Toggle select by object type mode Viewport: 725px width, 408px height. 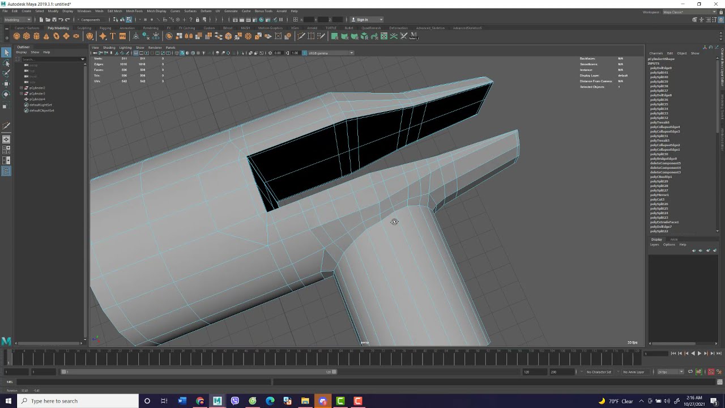point(122,20)
